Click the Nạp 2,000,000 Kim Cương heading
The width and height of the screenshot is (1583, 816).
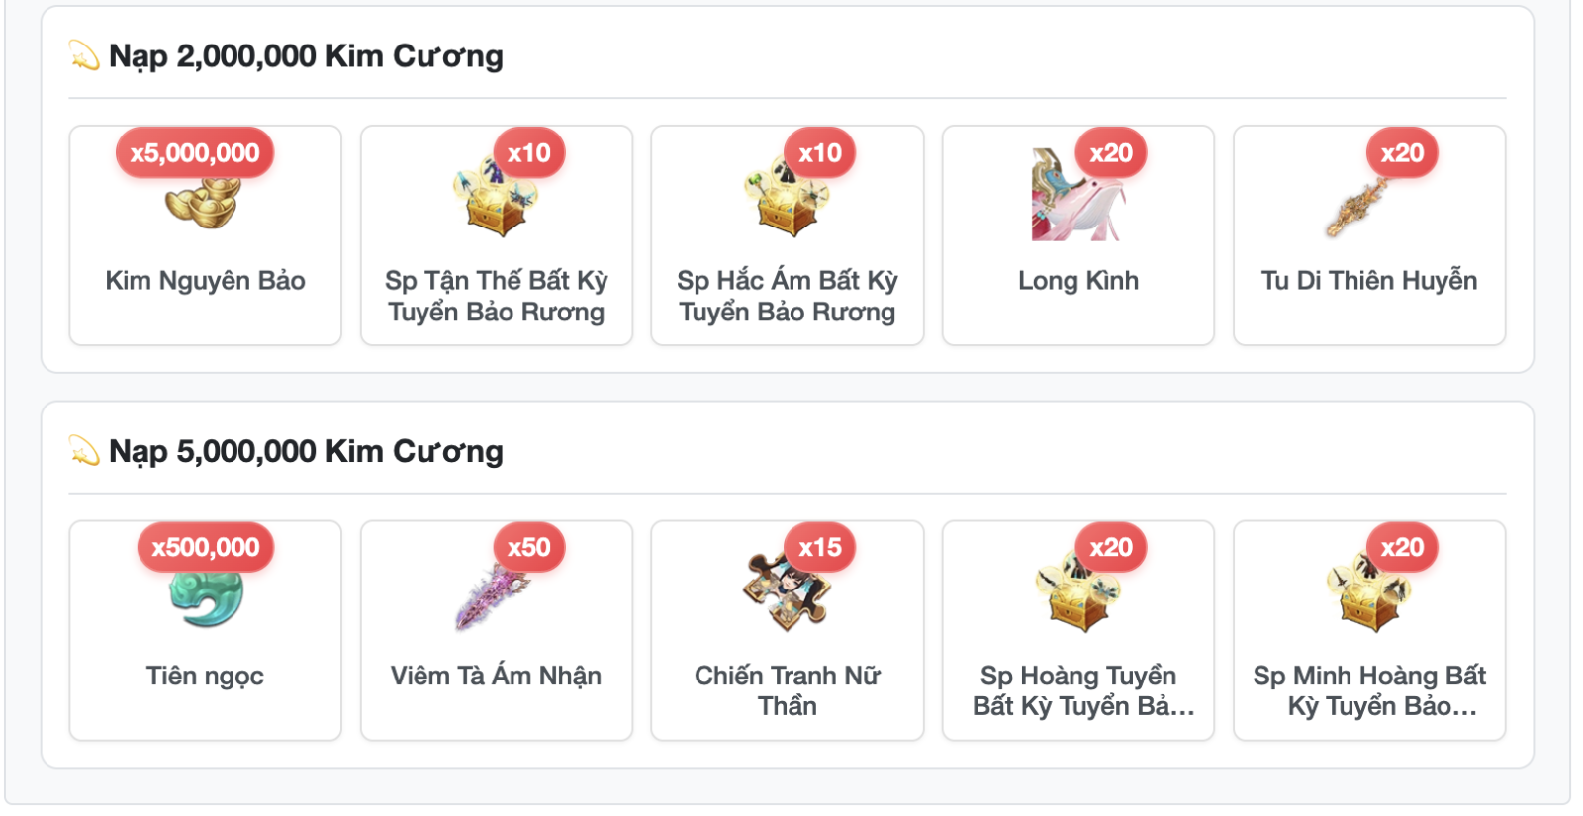[x=306, y=56]
